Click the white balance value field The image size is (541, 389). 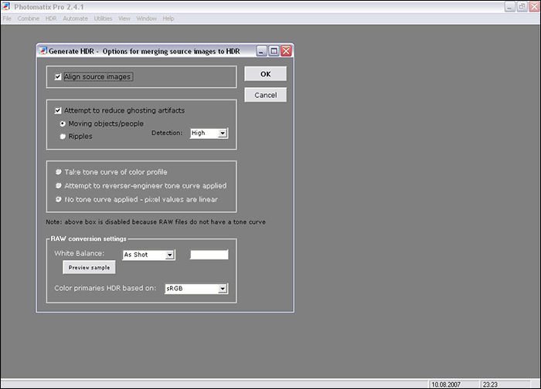click(209, 255)
